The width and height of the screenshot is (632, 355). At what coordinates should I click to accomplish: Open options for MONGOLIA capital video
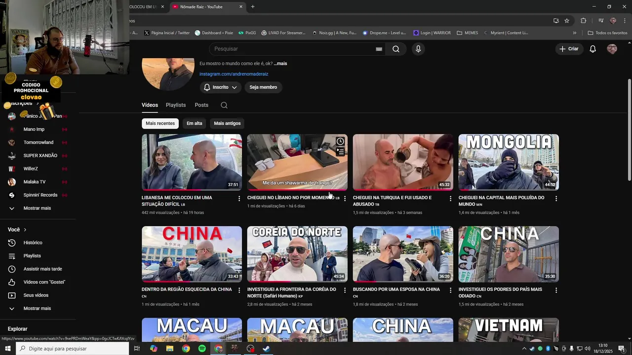point(556,198)
